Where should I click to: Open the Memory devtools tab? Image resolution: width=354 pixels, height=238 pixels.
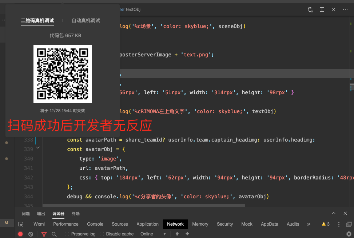tap(200, 224)
